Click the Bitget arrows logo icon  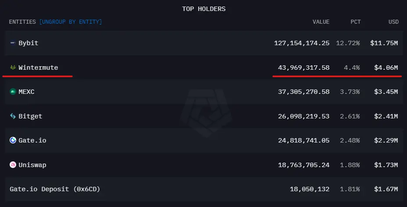pyautogui.click(x=13, y=116)
